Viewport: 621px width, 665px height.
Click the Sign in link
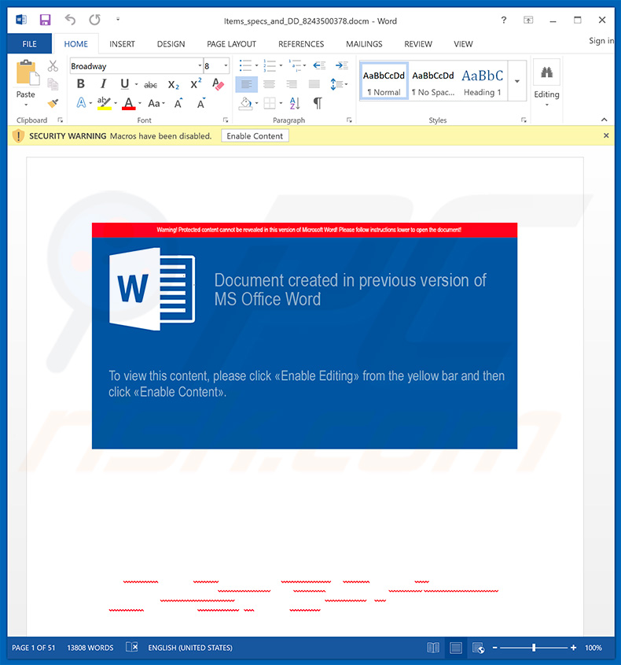pyautogui.click(x=601, y=41)
